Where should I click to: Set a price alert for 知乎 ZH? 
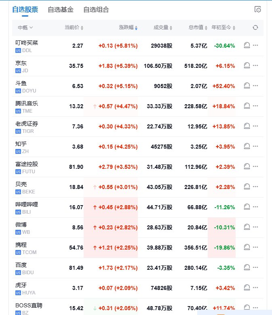[x=247, y=146]
